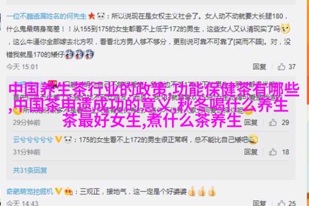Open profile of 奇葩萌宠挖掘机
Screen dimensions: 309x206
[x=30, y=191]
